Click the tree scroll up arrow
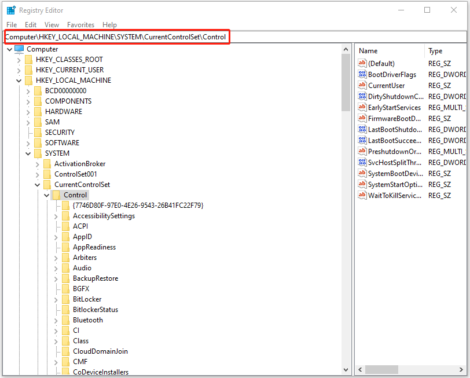Image resolution: width=470 pixels, height=378 pixels. (346, 49)
